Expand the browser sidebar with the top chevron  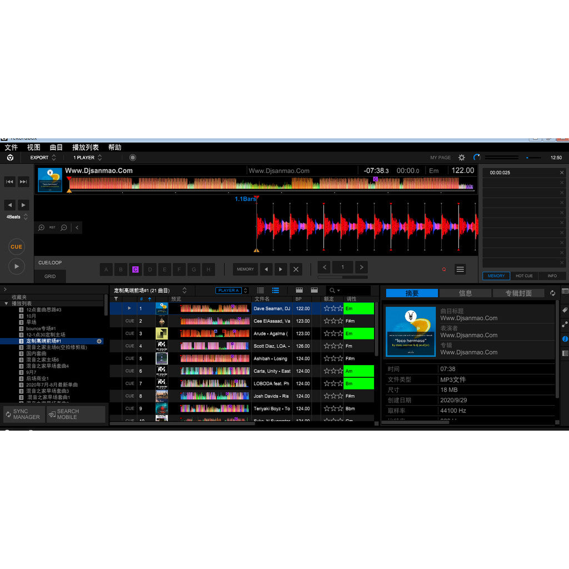click(5, 289)
